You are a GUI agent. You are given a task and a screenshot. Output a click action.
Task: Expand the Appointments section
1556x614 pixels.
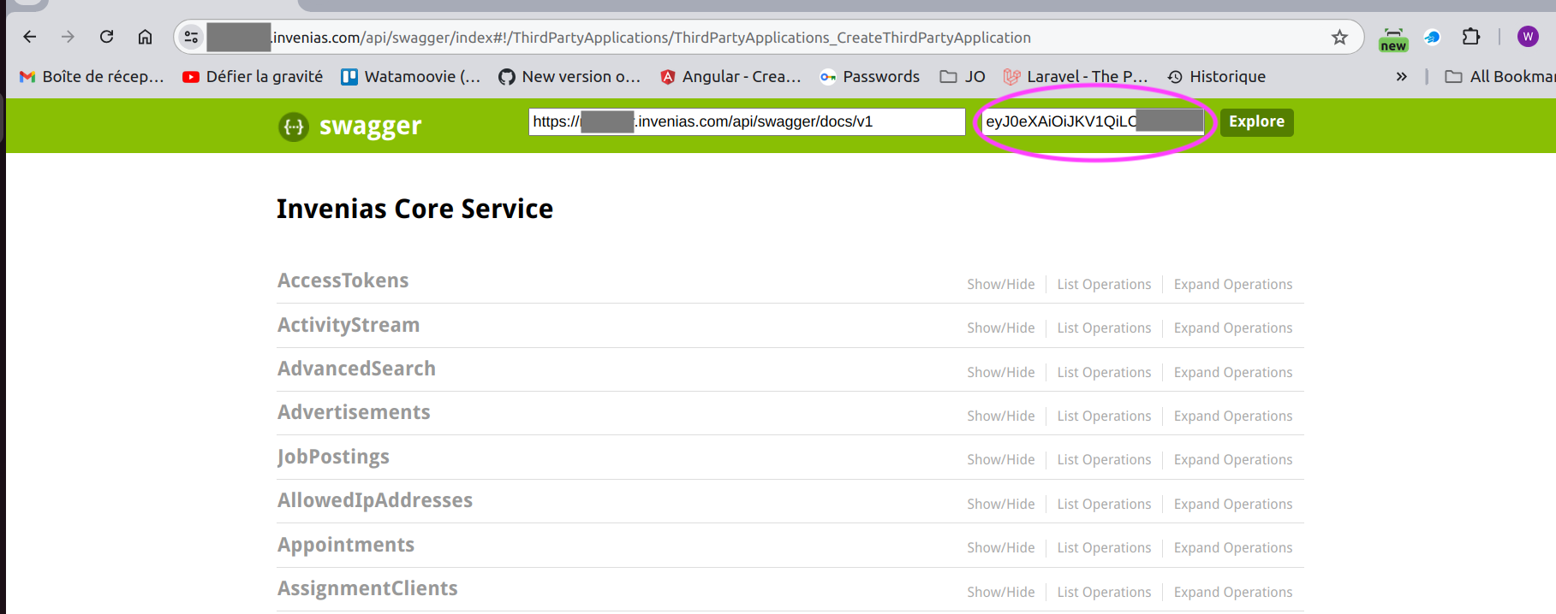pos(346,545)
